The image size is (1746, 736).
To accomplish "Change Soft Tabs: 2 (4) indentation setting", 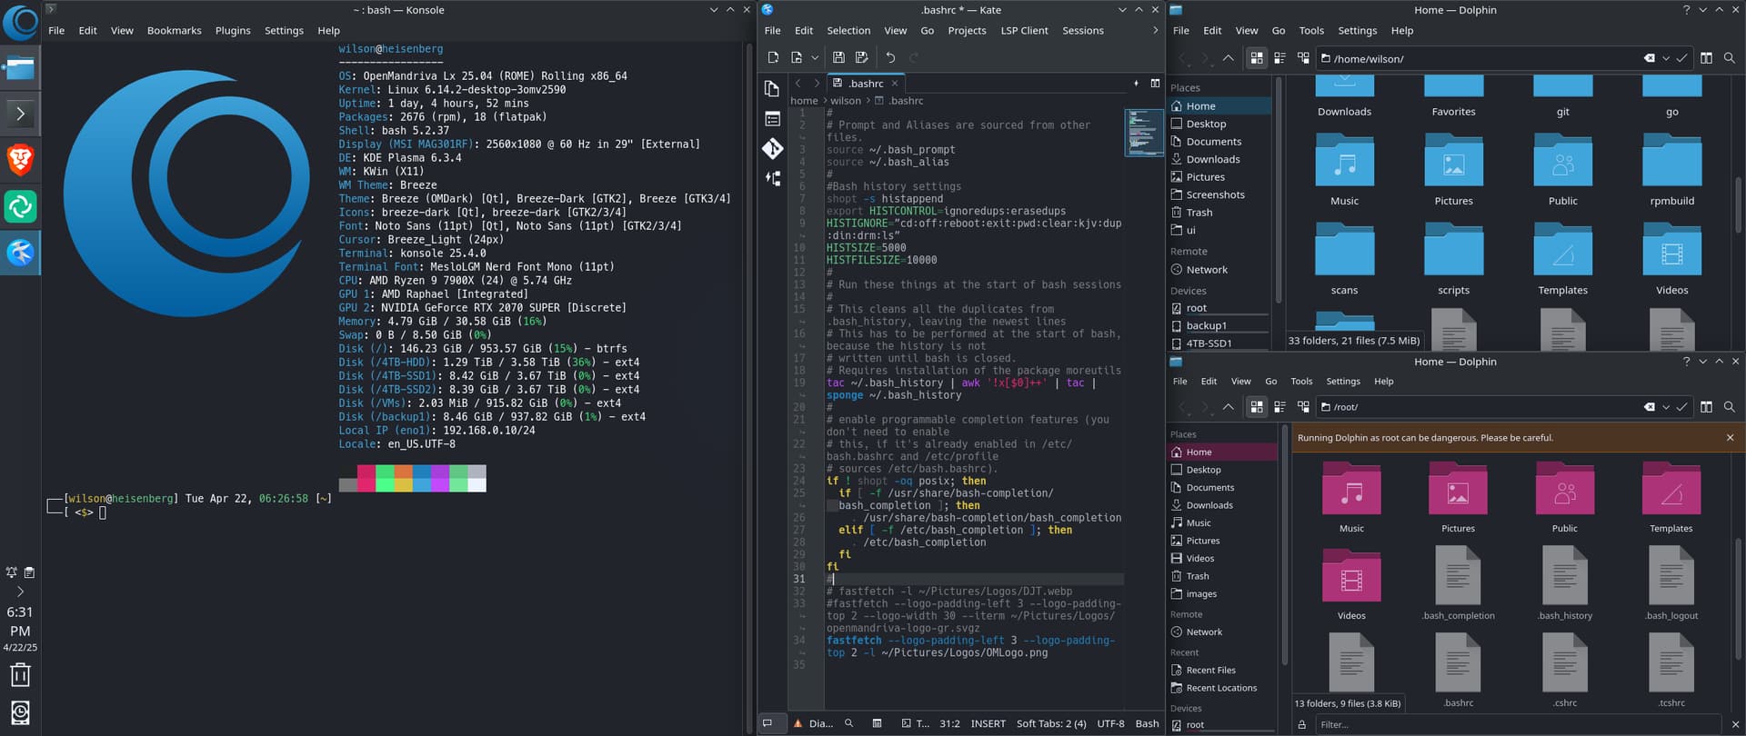I will point(1051,724).
